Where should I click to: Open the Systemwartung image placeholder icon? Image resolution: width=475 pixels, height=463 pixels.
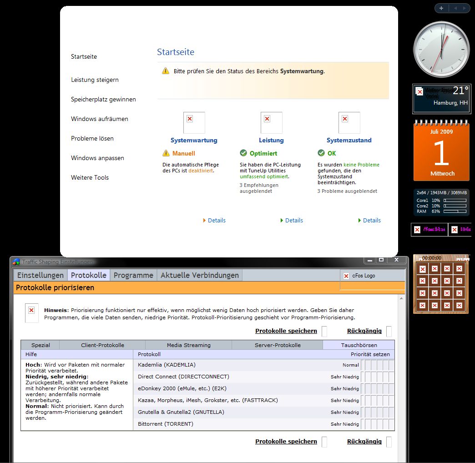(x=194, y=123)
